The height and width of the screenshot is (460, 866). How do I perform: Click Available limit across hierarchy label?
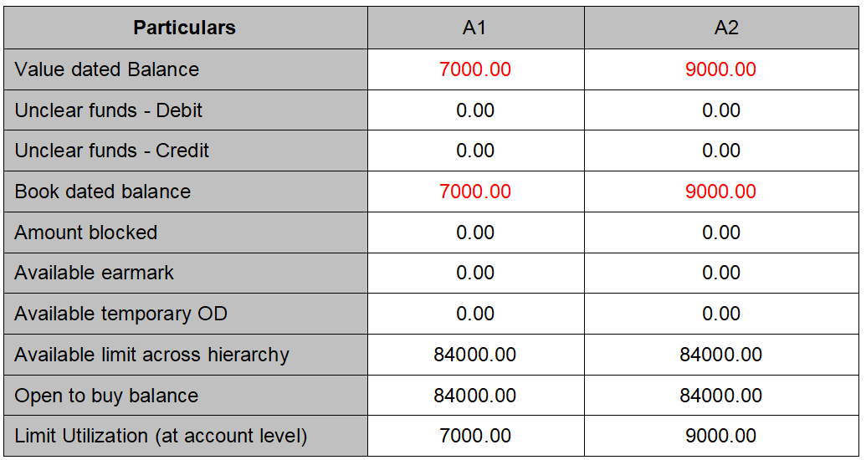(x=151, y=355)
